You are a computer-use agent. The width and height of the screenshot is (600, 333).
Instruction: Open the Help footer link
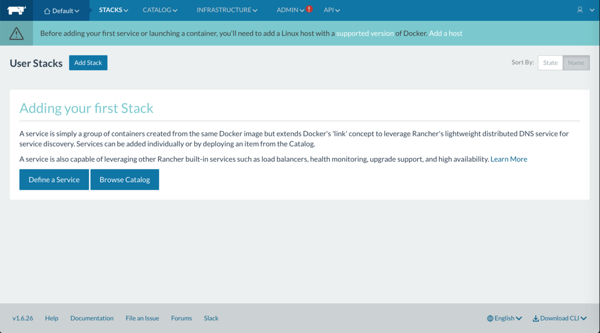(x=51, y=318)
